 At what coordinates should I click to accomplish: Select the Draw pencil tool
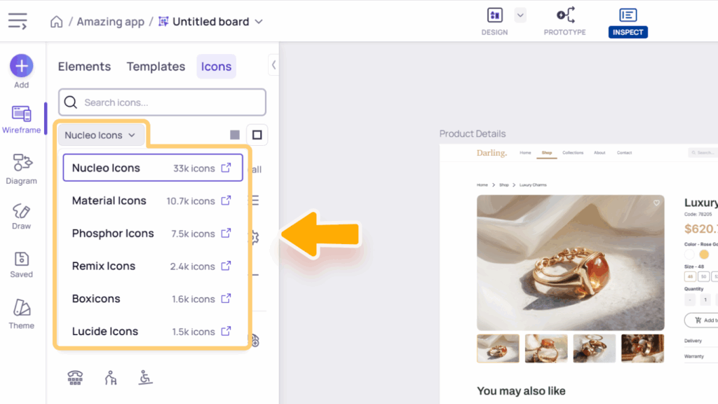click(x=21, y=216)
